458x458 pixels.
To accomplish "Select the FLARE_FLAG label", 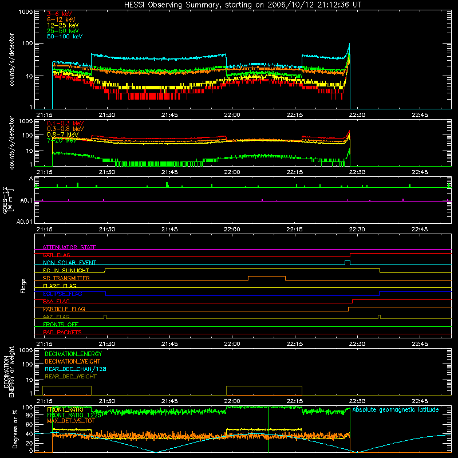I will click(x=60, y=286).
